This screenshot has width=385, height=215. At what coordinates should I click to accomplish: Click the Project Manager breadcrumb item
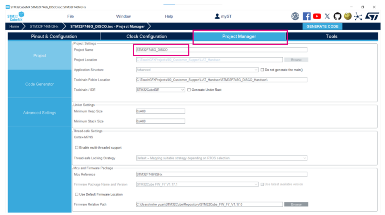pyautogui.click(x=107, y=26)
